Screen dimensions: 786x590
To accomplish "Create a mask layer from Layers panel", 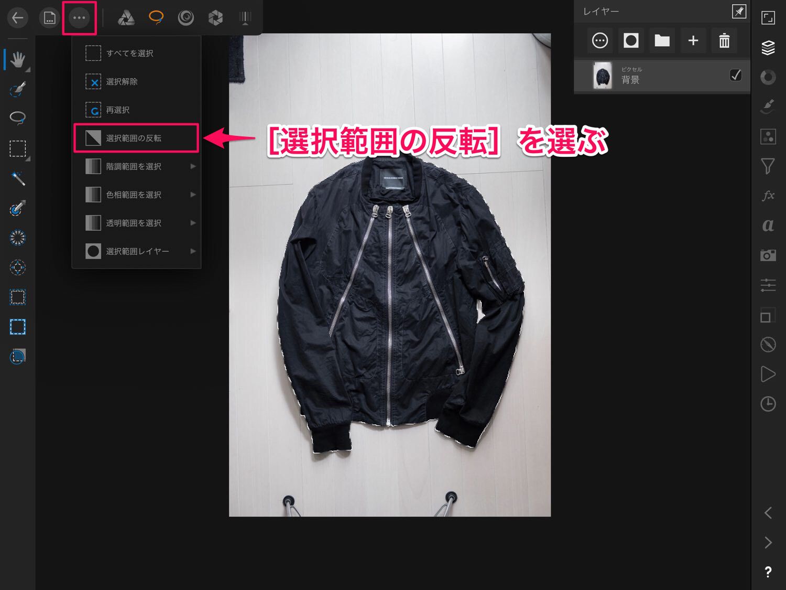I will coord(631,40).
